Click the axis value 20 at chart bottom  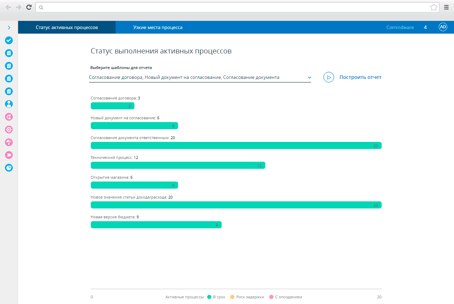(379, 297)
